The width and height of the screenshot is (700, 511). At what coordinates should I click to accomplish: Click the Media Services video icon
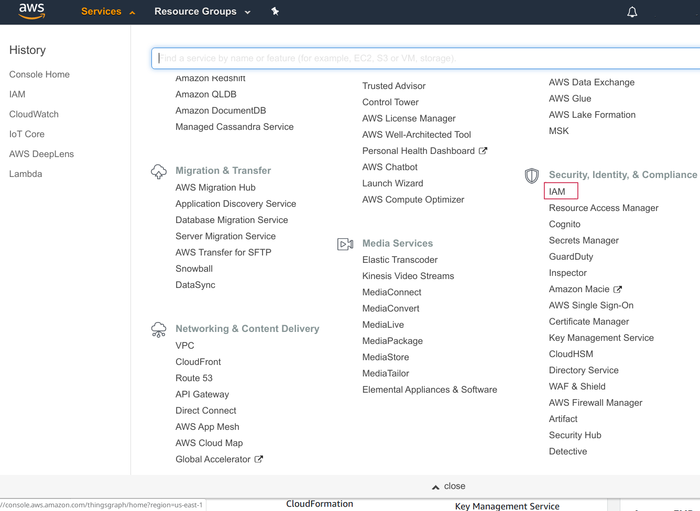point(345,244)
